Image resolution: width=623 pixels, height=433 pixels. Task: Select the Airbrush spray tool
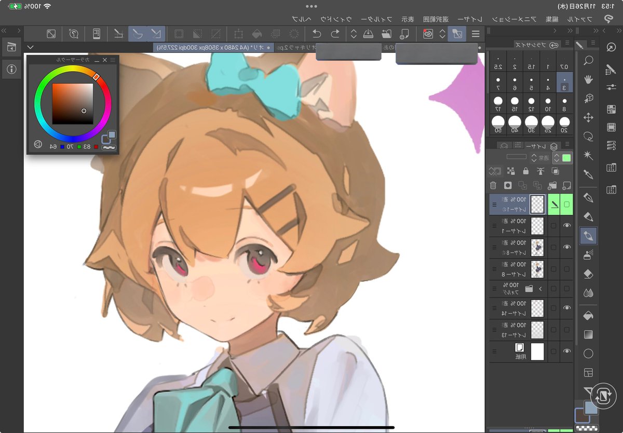click(588, 254)
